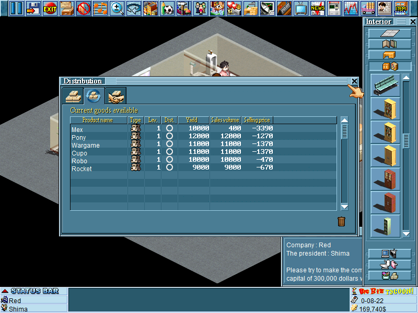This screenshot has width=418, height=313.
Task: Toggle distribution circle for Robo
Action: coord(169,160)
